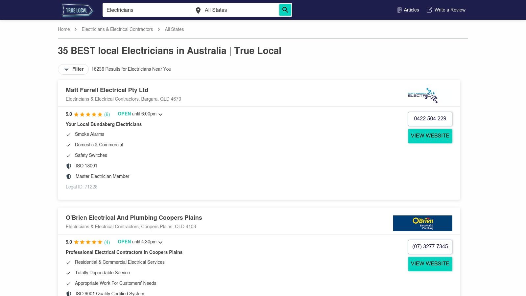Screen dimensions: 526x296
Task: Click '16236 Results for Electricians Near You'
Action: [131, 69]
